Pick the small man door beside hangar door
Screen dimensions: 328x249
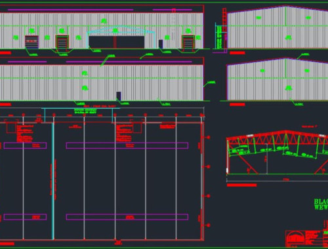161,44
